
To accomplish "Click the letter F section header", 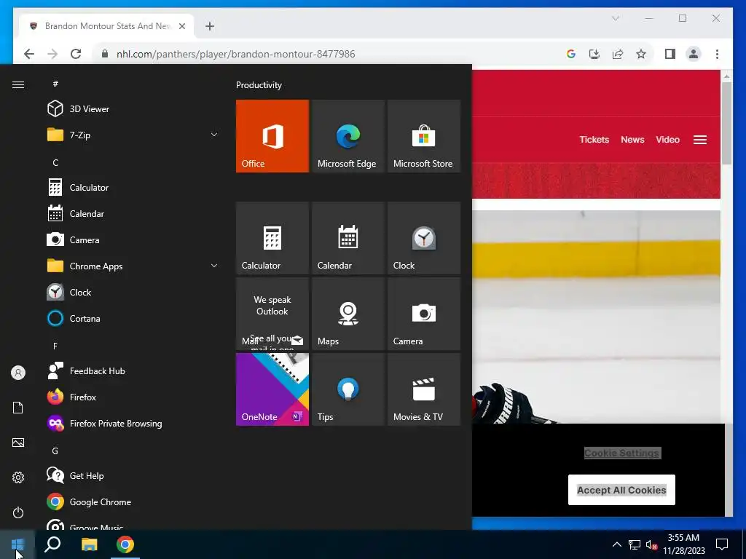I will coord(55,346).
